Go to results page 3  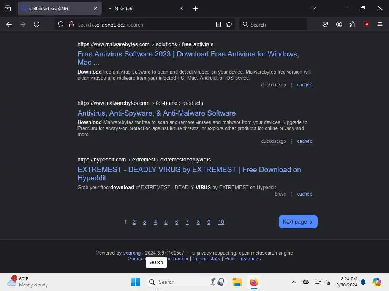click(145, 222)
